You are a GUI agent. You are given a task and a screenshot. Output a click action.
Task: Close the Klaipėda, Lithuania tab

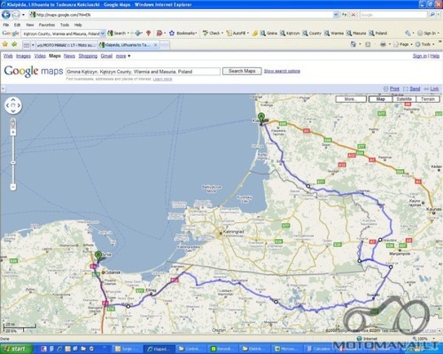point(155,45)
